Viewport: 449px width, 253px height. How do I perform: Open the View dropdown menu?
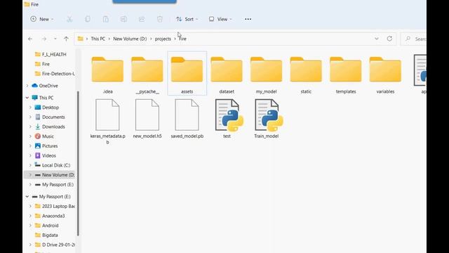click(220, 19)
